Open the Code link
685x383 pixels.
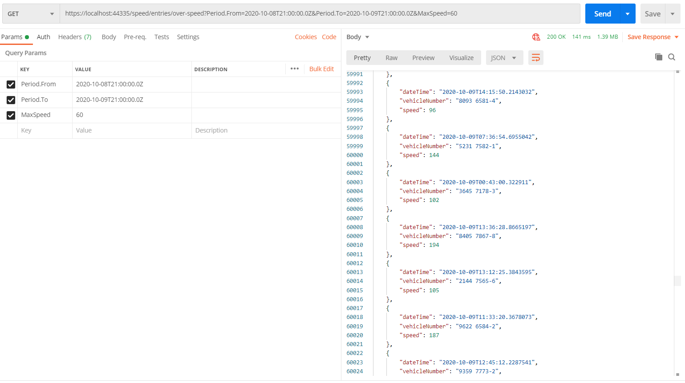[x=329, y=37]
